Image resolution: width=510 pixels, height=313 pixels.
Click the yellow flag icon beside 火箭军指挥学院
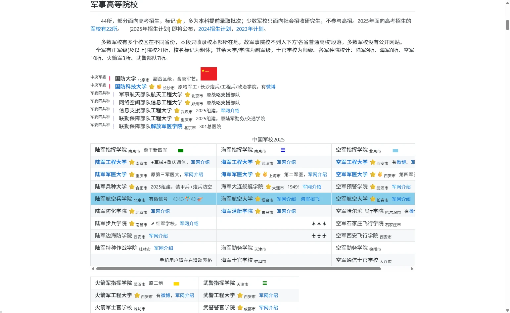point(176,284)
